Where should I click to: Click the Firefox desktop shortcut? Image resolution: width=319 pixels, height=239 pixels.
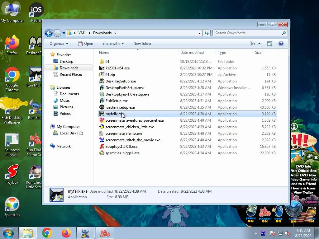click(x=12, y=45)
